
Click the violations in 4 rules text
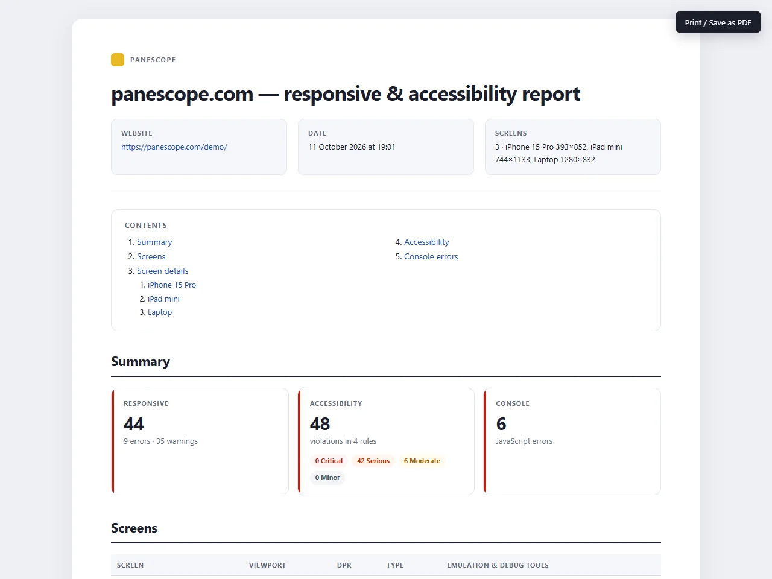coord(343,441)
